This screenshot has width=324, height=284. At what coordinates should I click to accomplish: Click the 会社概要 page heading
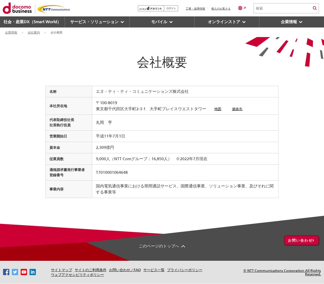tap(162, 62)
